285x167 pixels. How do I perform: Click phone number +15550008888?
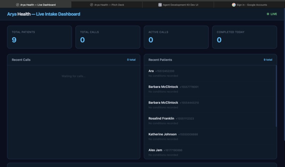click(188, 134)
